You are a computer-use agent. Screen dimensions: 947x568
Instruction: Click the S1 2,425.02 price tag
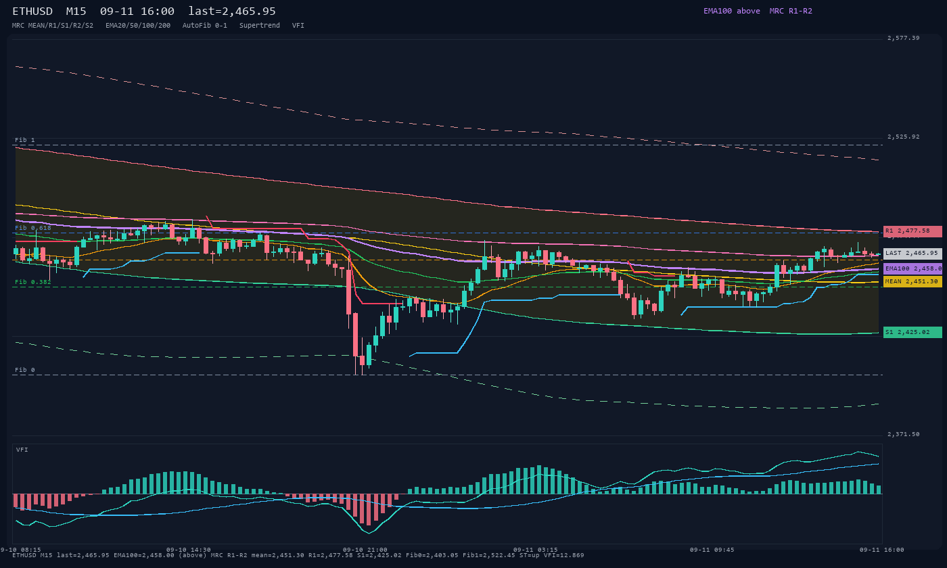tap(913, 333)
